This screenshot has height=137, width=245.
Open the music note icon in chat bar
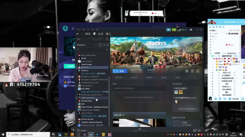click(x=242, y=99)
